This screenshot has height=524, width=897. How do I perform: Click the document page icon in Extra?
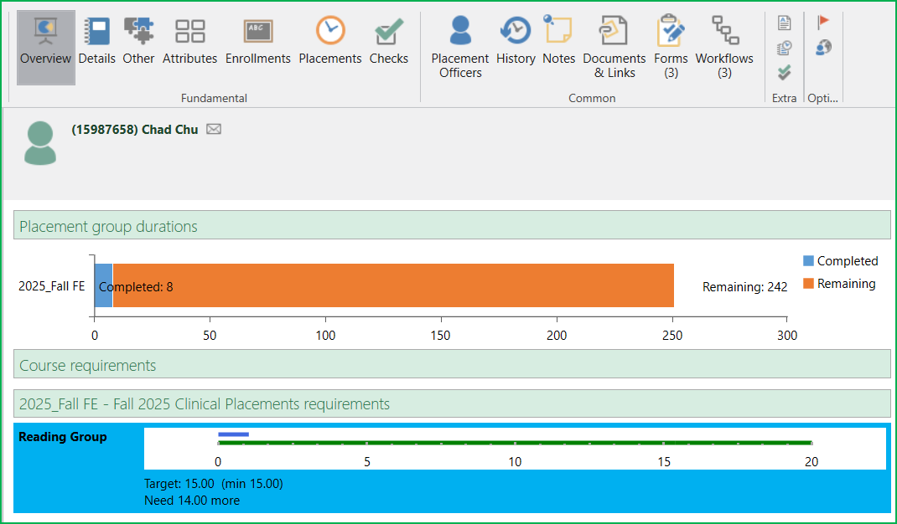click(x=785, y=23)
